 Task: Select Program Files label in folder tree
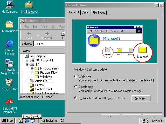(x=49, y=73)
